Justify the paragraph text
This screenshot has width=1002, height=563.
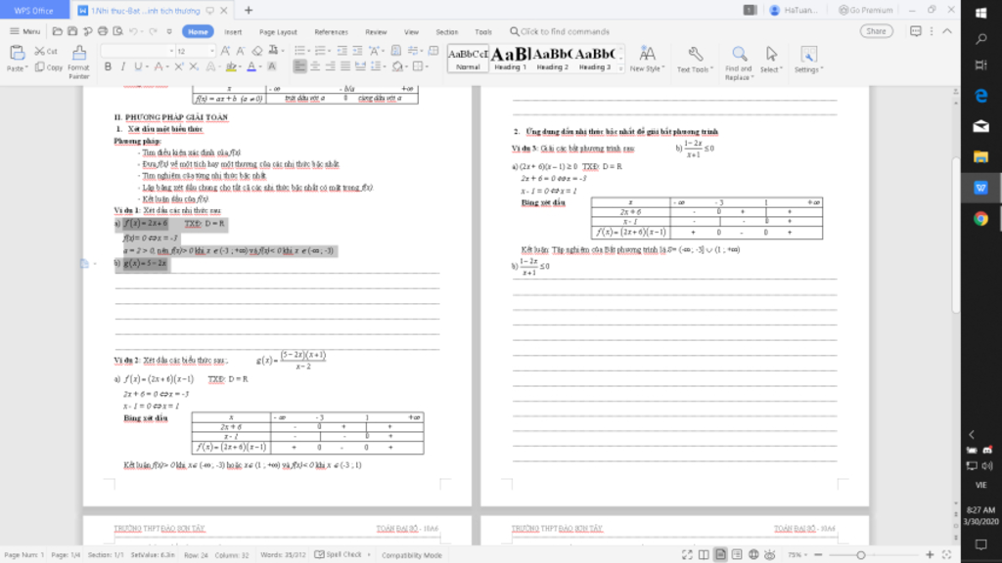pos(345,66)
